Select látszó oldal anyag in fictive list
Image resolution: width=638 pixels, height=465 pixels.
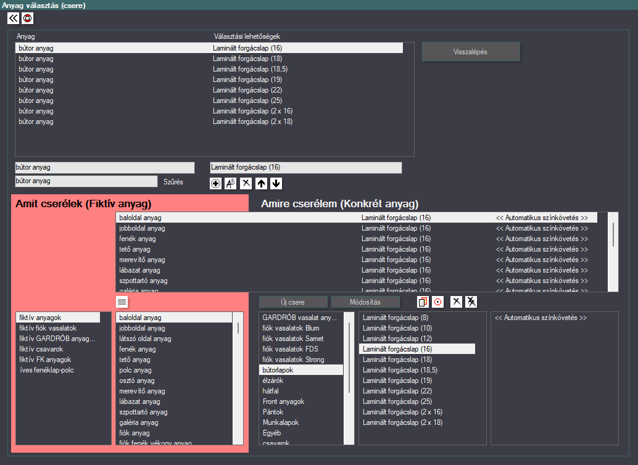[x=174, y=339]
